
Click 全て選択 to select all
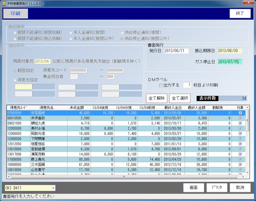pos(181,98)
